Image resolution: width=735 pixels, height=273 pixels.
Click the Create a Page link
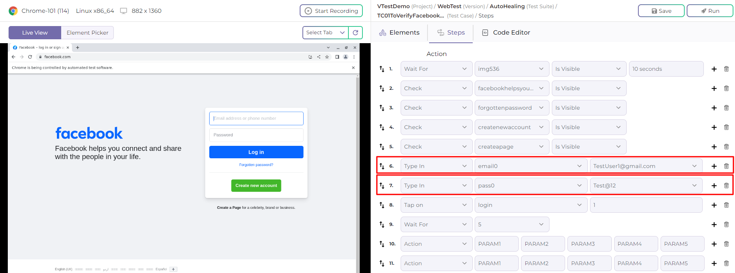[229, 208]
